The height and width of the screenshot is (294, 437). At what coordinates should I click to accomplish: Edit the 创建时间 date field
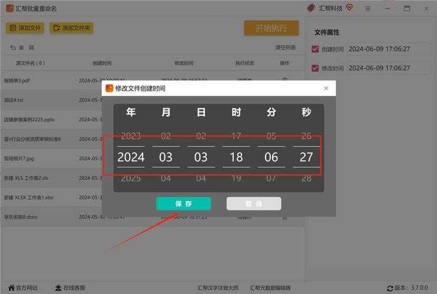[389, 49]
